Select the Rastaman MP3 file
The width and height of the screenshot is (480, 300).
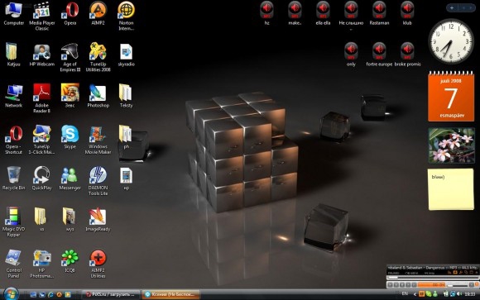pos(379,13)
